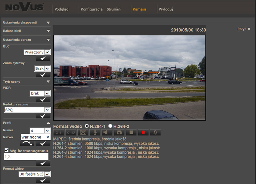The width and height of the screenshot is (256, 184).
Task: Click Wyloguj to log out
Action: click(166, 9)
